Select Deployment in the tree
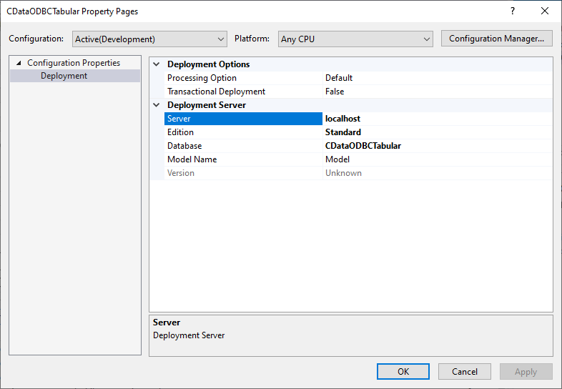This screenshot has width=562, height=389. coord(64,76)
